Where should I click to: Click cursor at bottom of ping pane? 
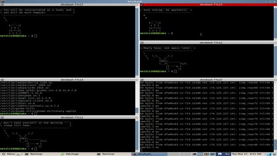tap(141, 150)
